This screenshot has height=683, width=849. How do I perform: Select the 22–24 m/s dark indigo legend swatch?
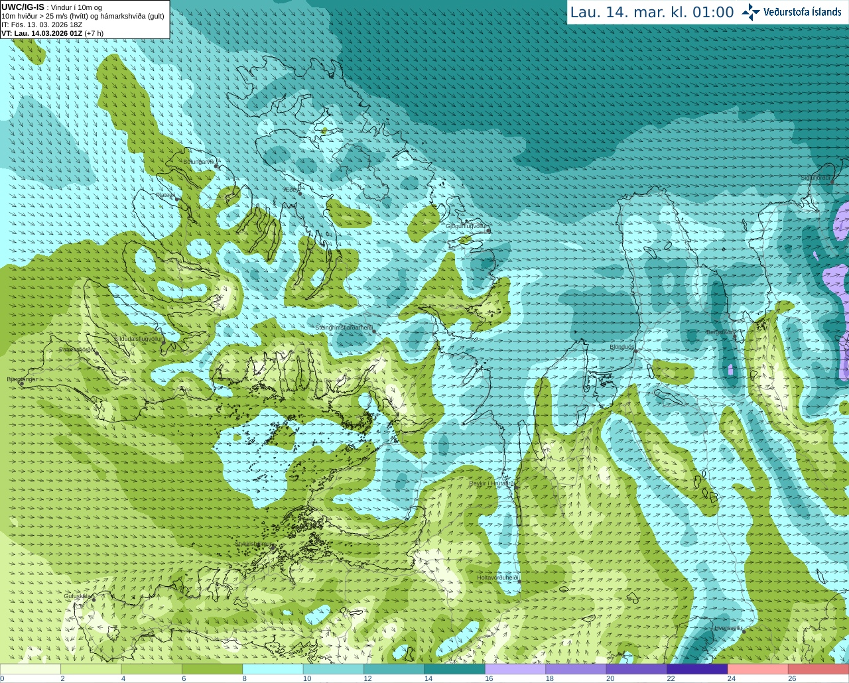point(698,669)
